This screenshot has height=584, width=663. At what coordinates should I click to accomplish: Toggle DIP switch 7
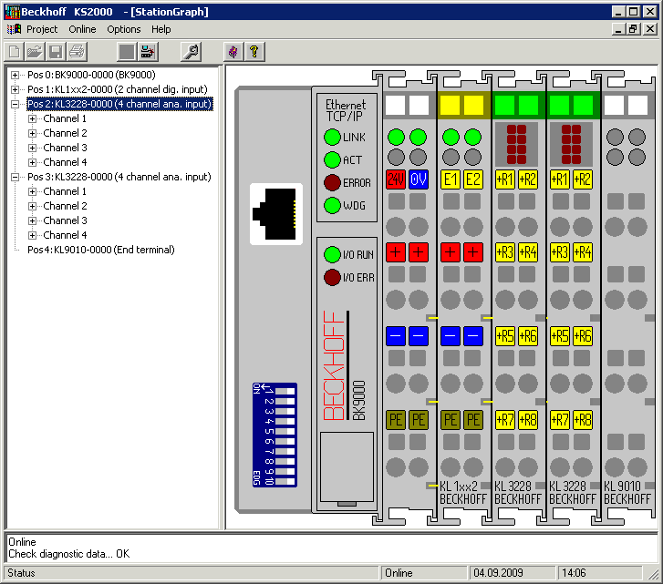tap(285, 451)
